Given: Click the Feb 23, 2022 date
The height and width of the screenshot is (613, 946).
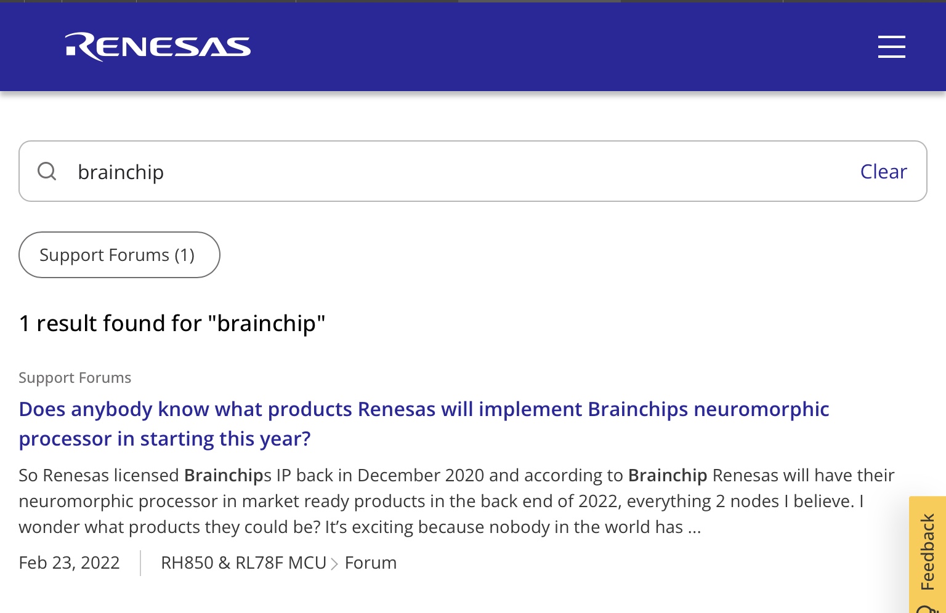Looking at the screenshot, I should tap(69, 563).
